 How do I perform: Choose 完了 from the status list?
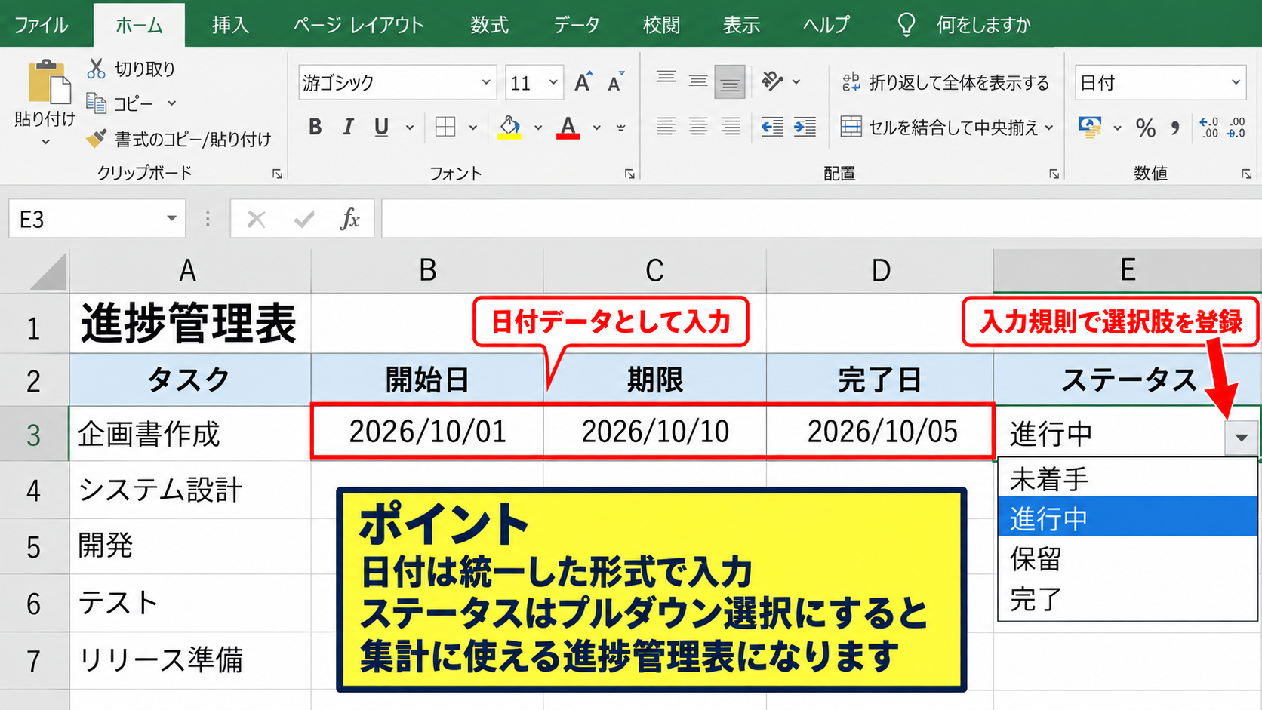pyautogui.click(x=1128, y=599)
